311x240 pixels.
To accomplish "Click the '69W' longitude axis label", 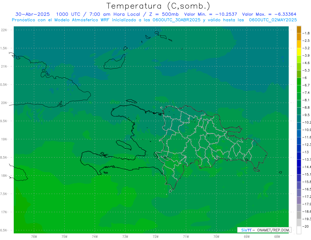I will pyautogui.click(x=247, y=236).
